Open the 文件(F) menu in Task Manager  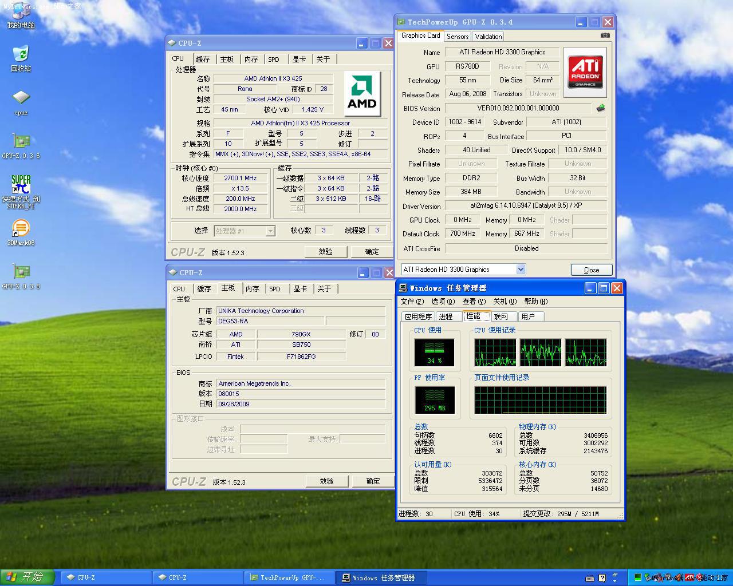(x=412, y=302)
